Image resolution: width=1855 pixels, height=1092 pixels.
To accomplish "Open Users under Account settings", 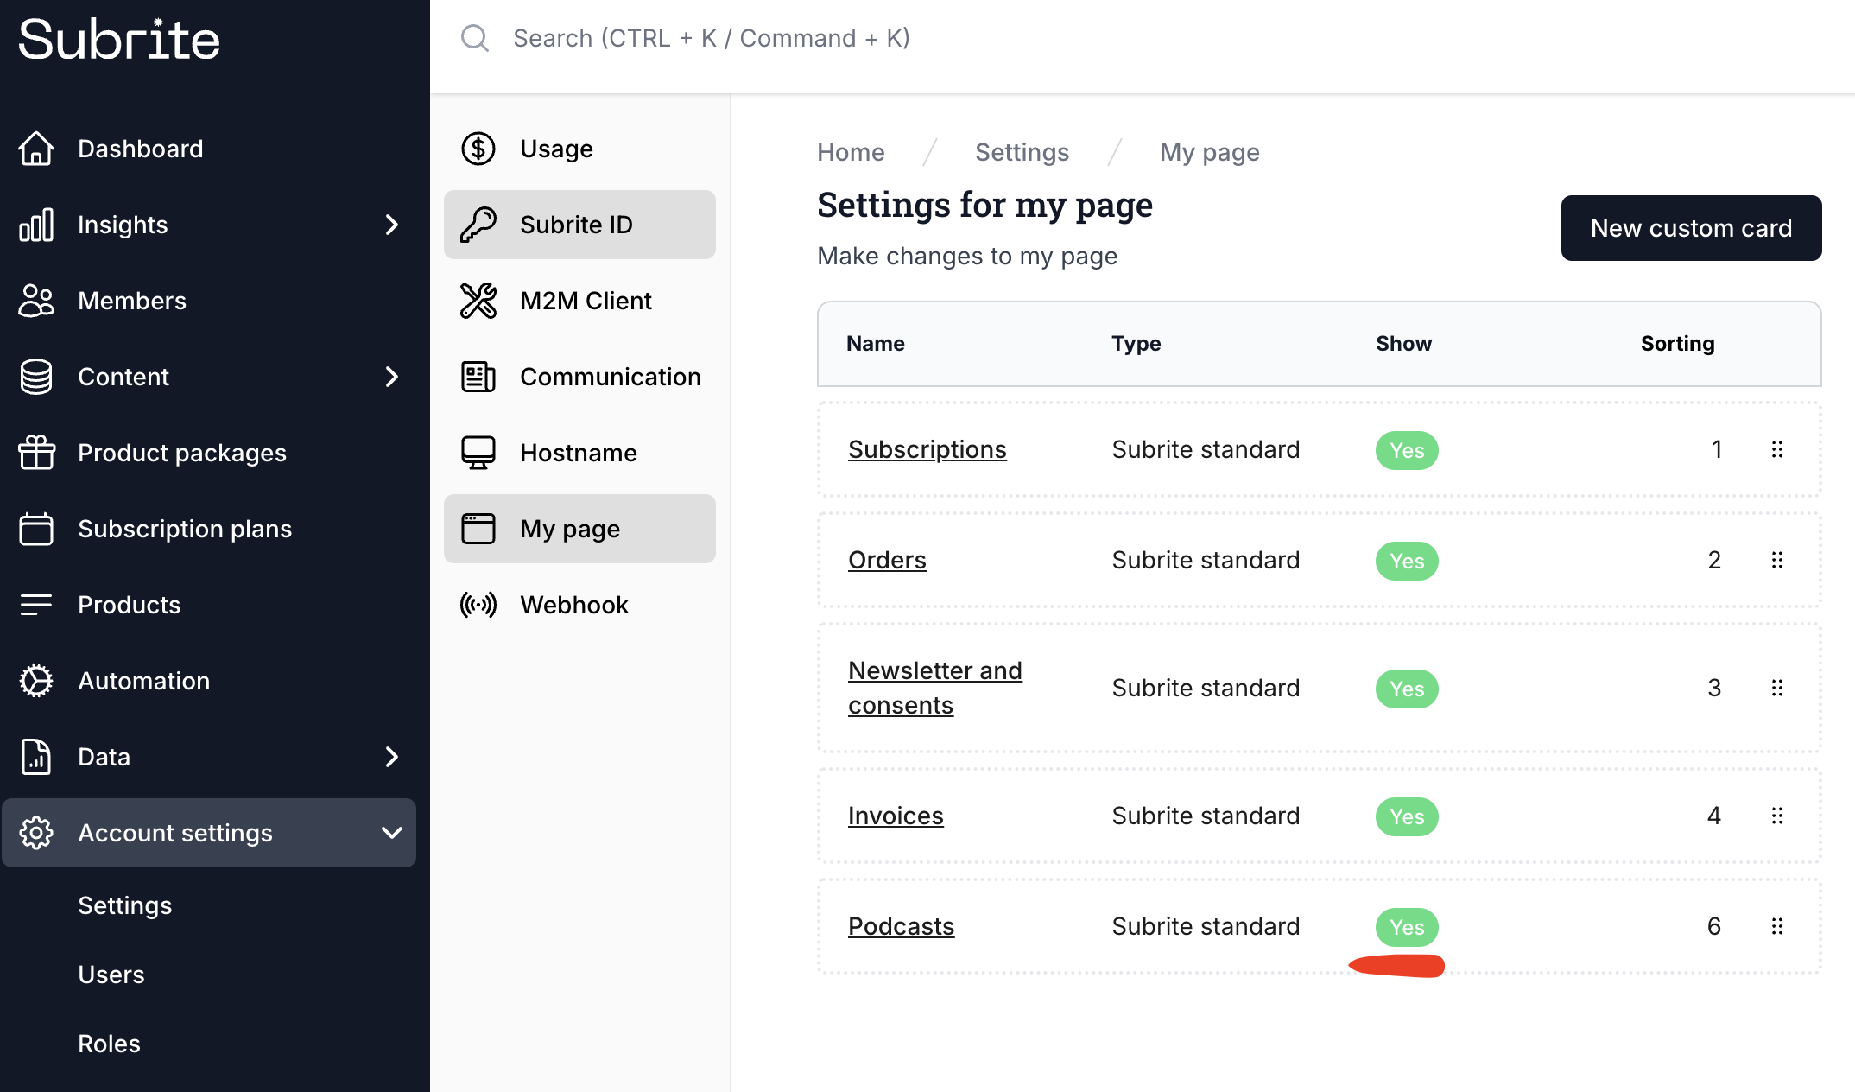I will [x=111, y=975].
